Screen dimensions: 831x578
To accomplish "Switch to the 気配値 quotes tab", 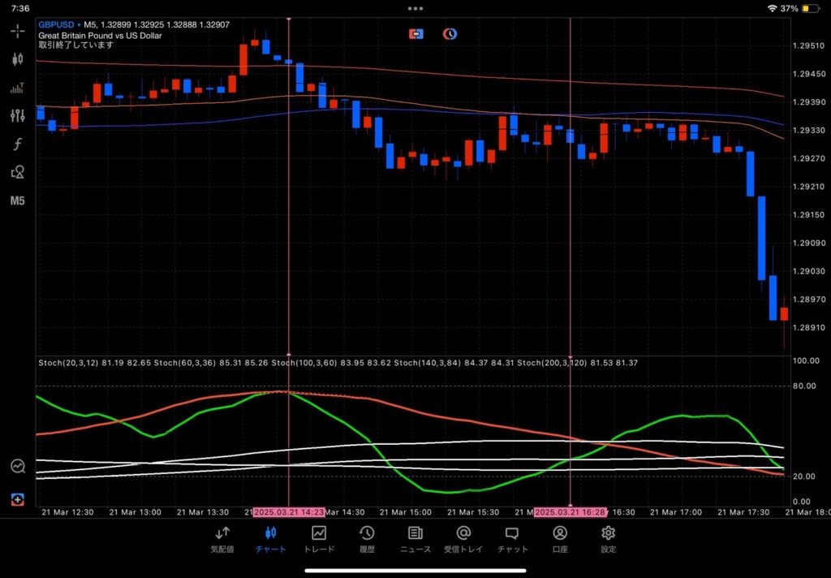I will tap(222, 540).
